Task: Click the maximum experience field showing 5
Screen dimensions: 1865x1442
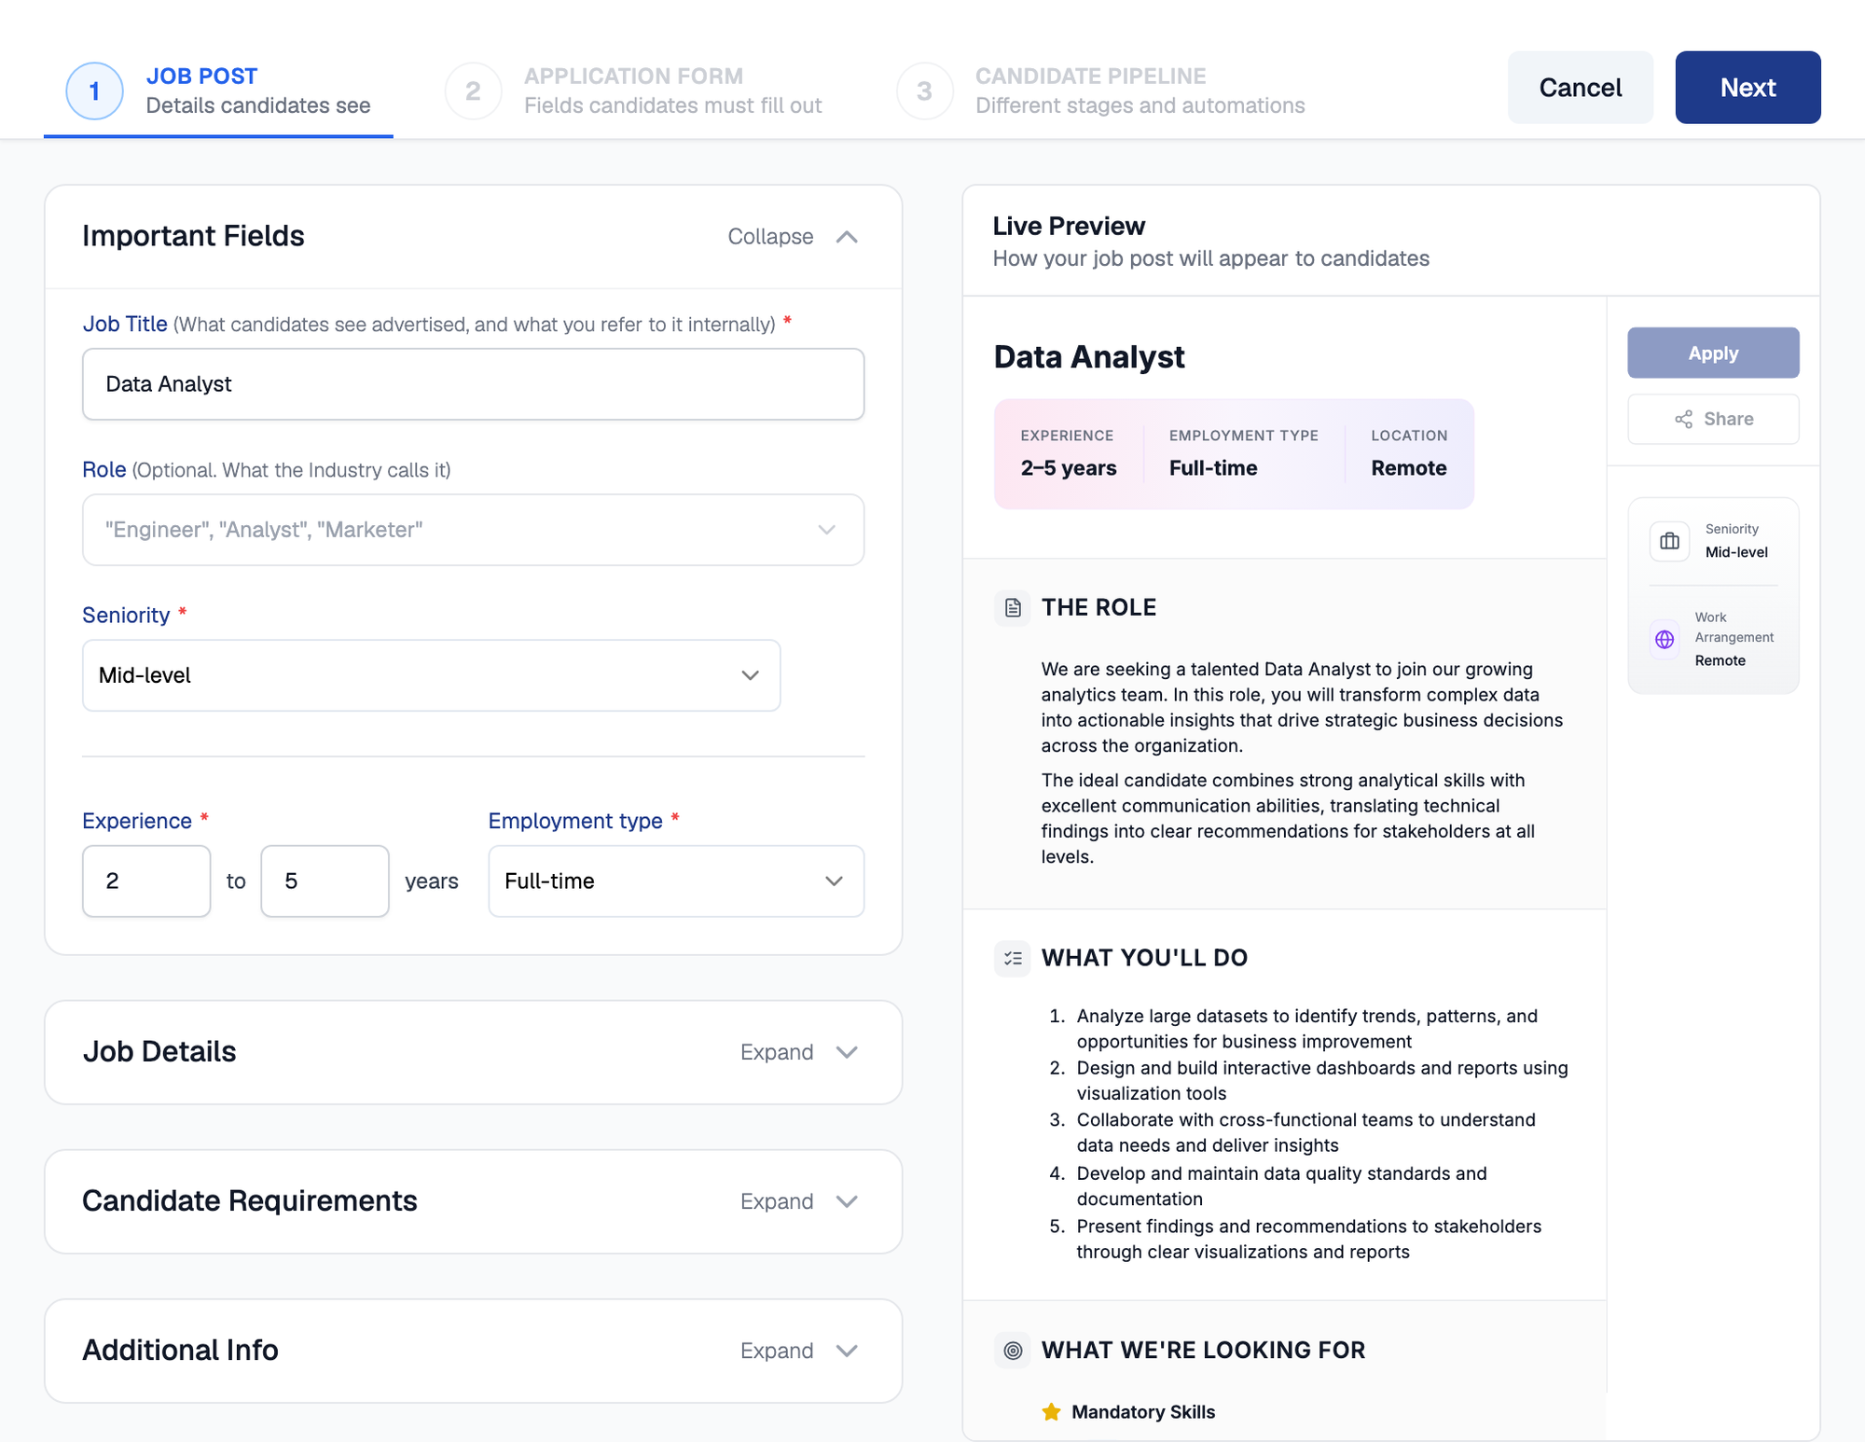Action: [325, 881]
